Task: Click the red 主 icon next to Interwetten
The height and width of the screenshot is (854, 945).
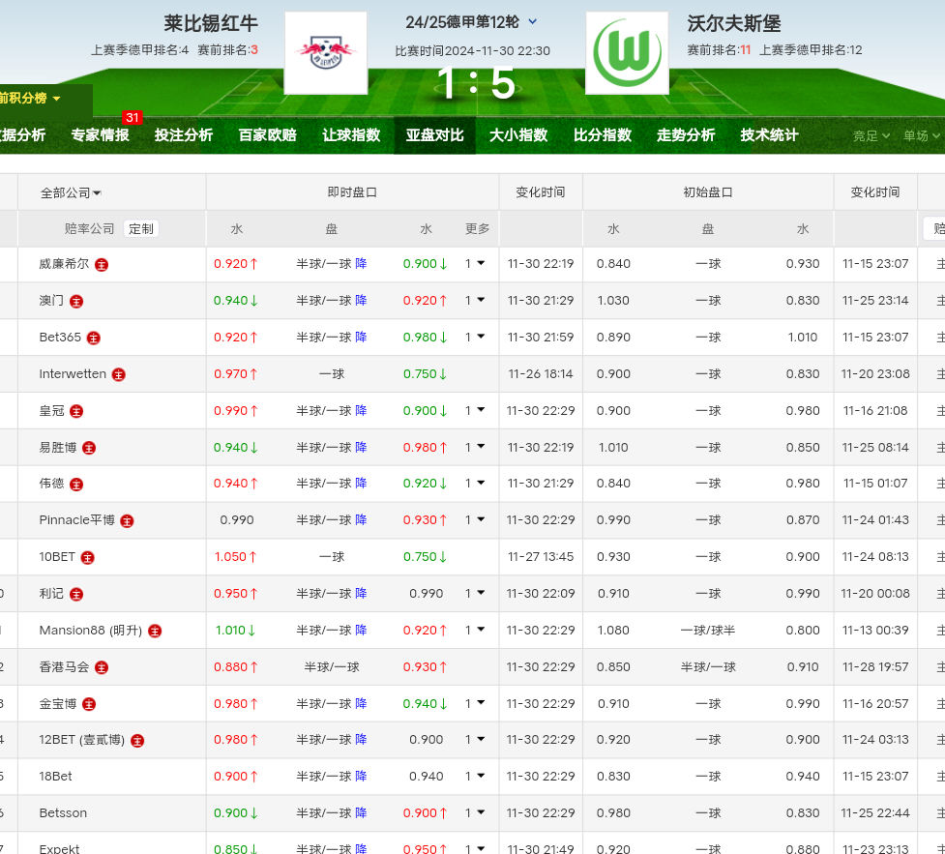Action: click(119, 374)
